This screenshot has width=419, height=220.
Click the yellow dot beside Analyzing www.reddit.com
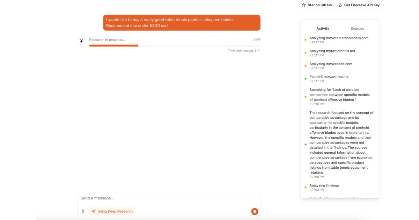point(306,66)
